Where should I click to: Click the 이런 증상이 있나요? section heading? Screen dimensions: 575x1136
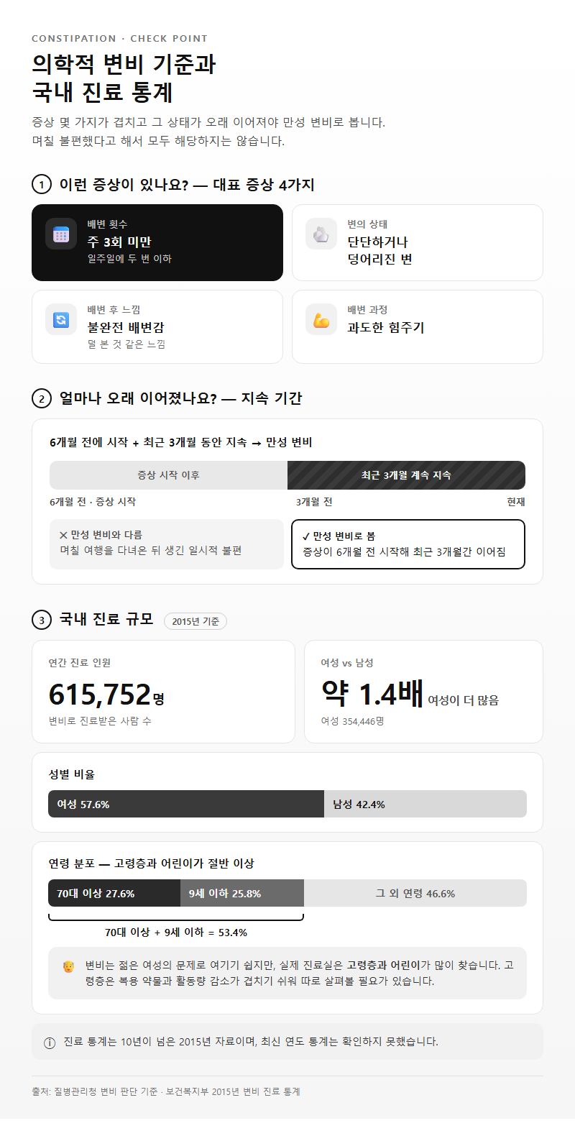(x=187, y=185)
